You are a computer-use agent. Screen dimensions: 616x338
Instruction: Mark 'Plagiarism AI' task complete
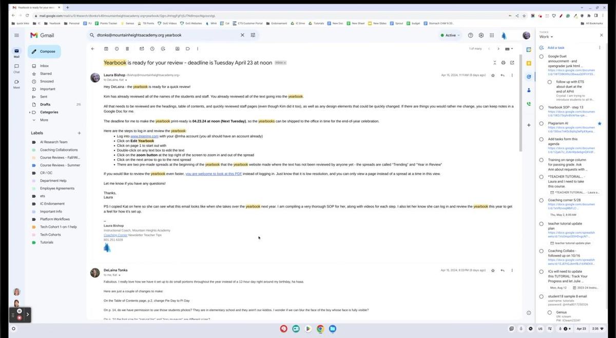(x=542, y=124)
